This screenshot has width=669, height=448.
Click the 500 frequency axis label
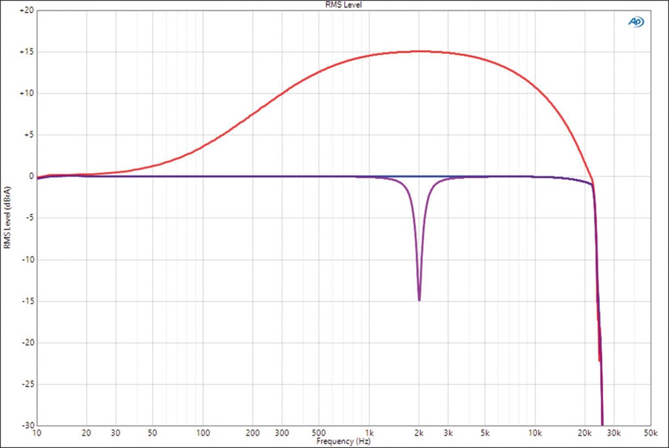click(318, 433)
